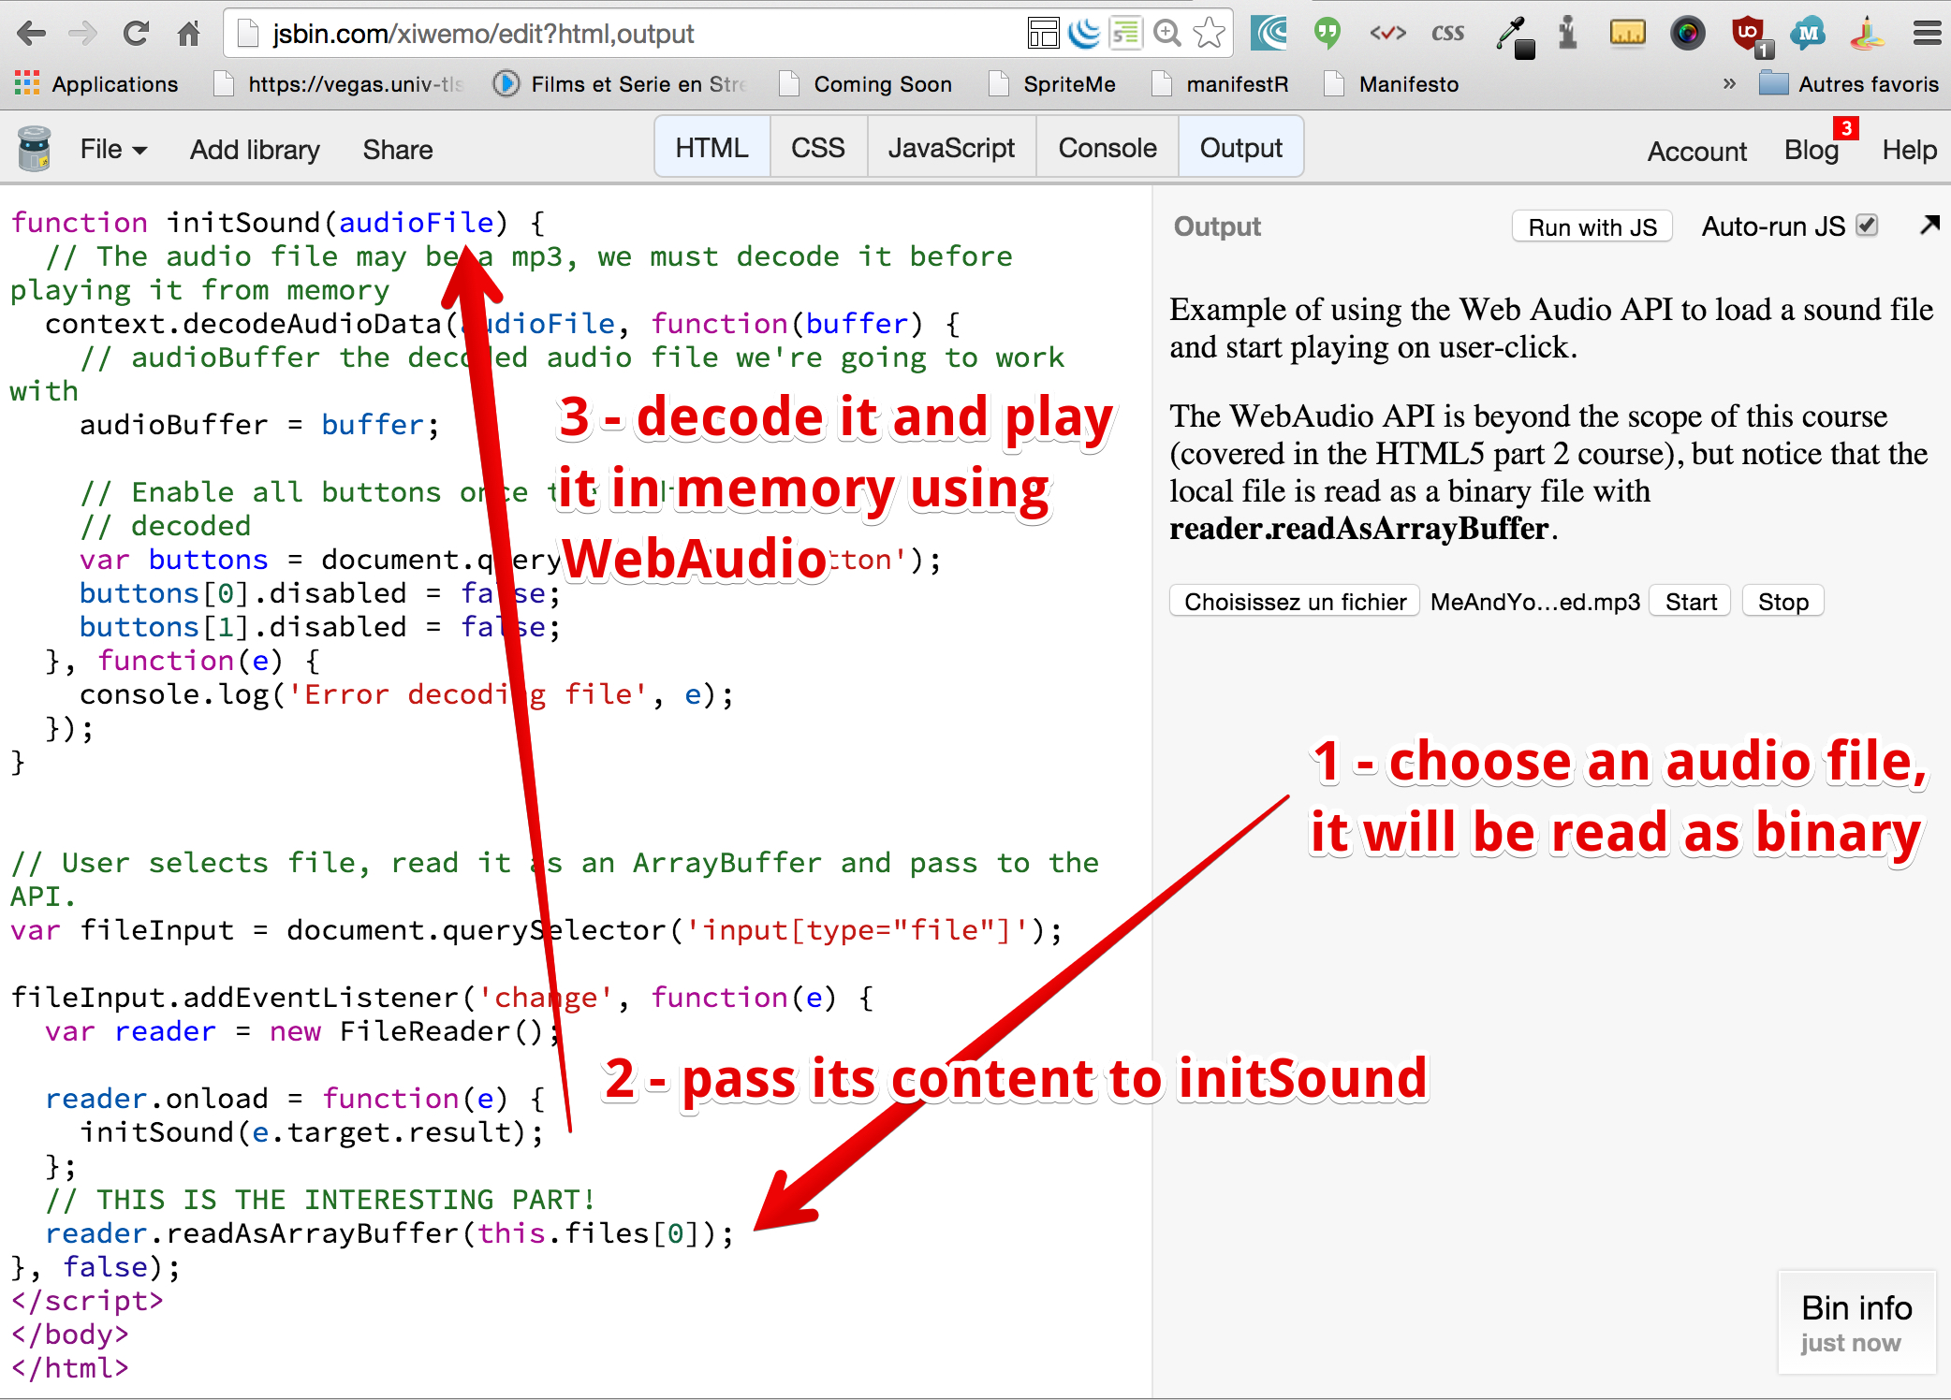Toggle the Output panel tab

[1241, 148]
